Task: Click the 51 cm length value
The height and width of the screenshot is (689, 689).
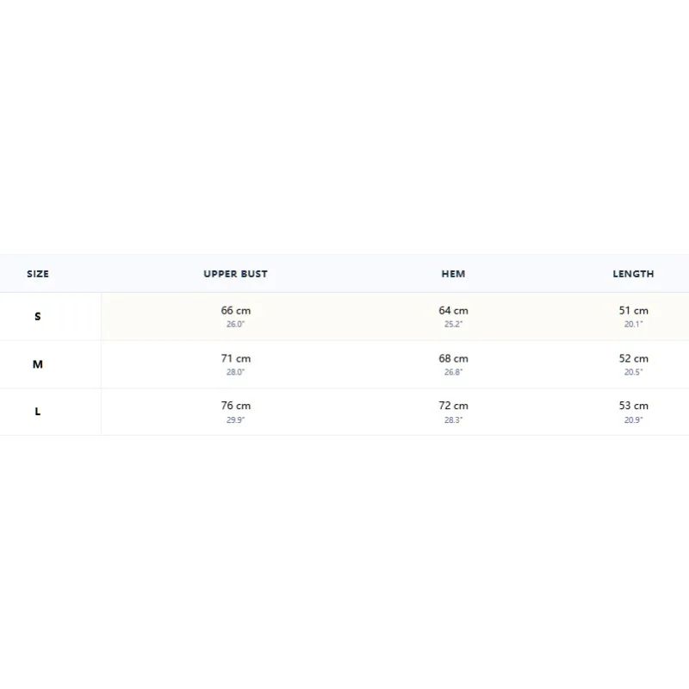Action: (633, 311)
